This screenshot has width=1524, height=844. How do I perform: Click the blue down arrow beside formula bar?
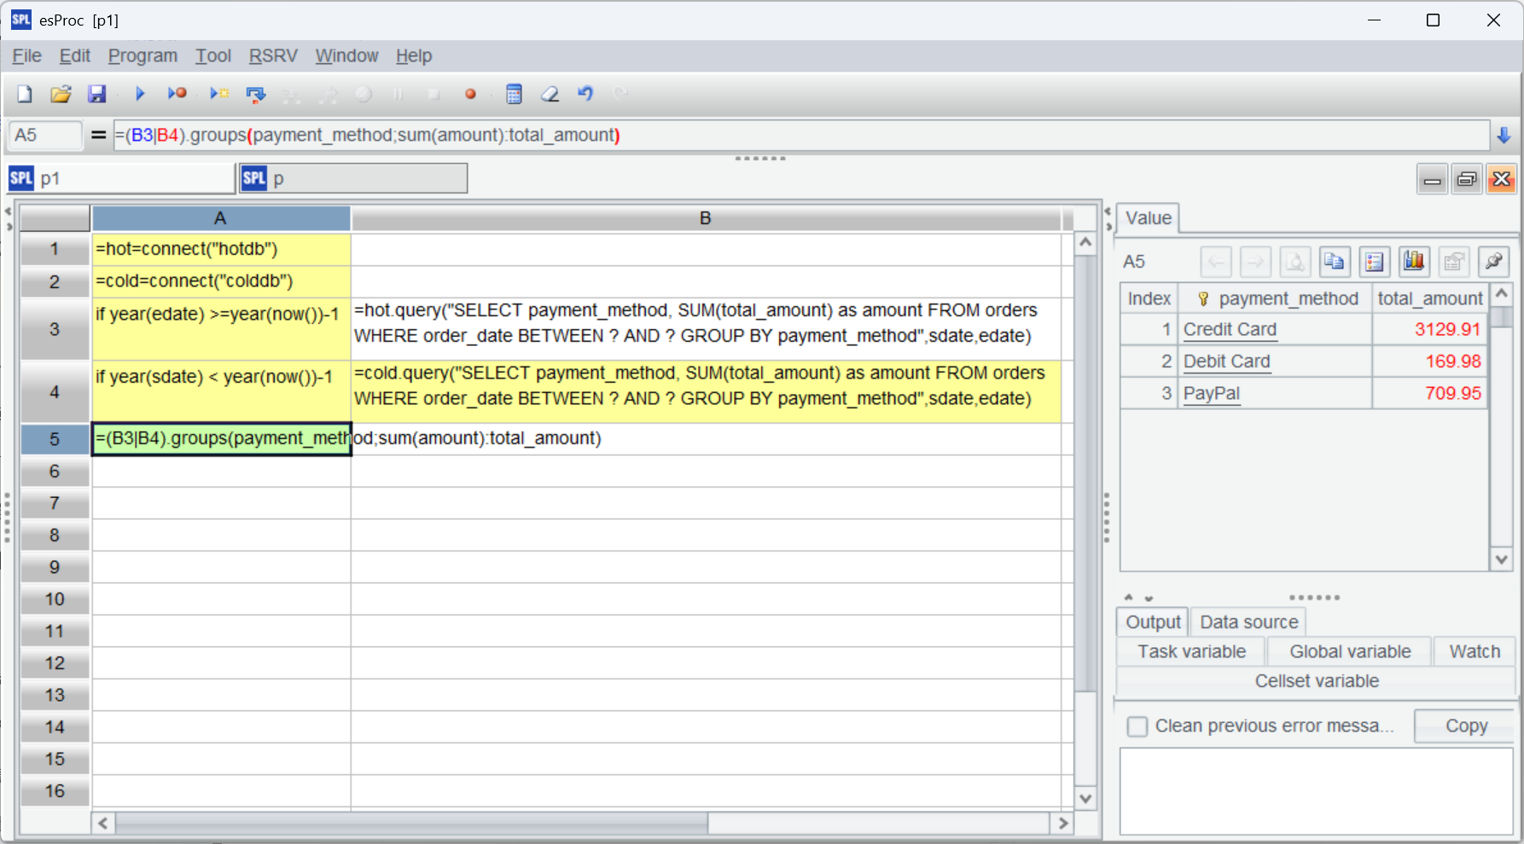[x=1504, y=135]
